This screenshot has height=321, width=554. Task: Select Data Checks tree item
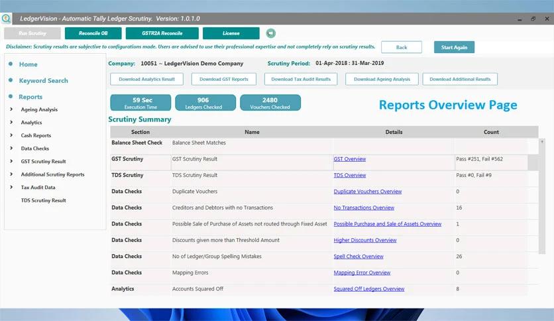click(35, 149)
